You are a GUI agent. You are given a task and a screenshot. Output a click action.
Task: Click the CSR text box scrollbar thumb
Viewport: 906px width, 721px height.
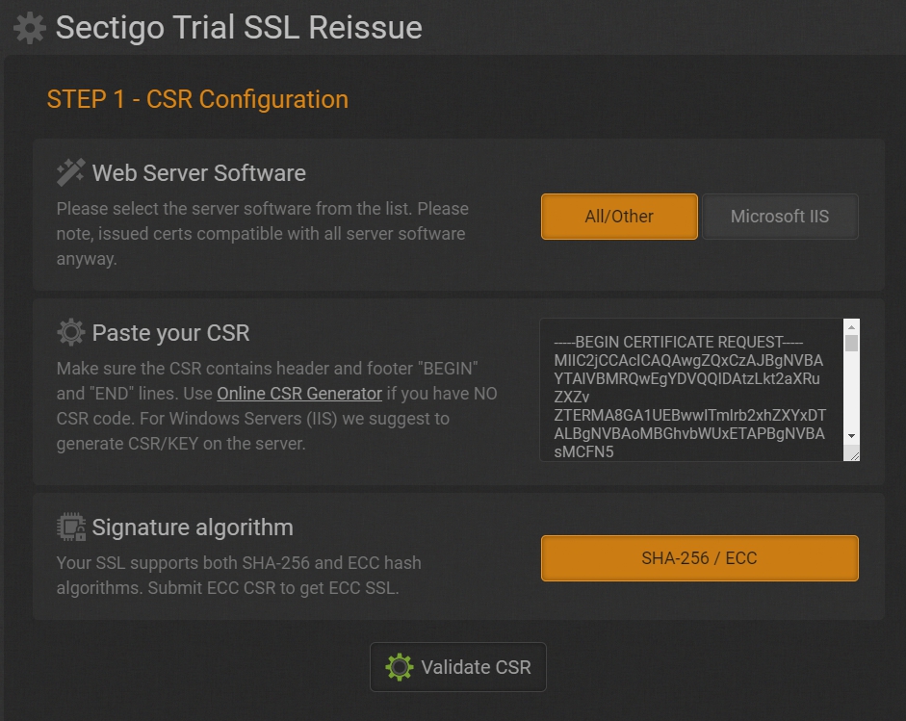(x=851, y=343)
